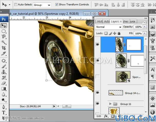Add layer mask at panel bottom
Image resolution: width=156 pixels, height=122 pixels.
pyautogui.click(x=113, y=116)
